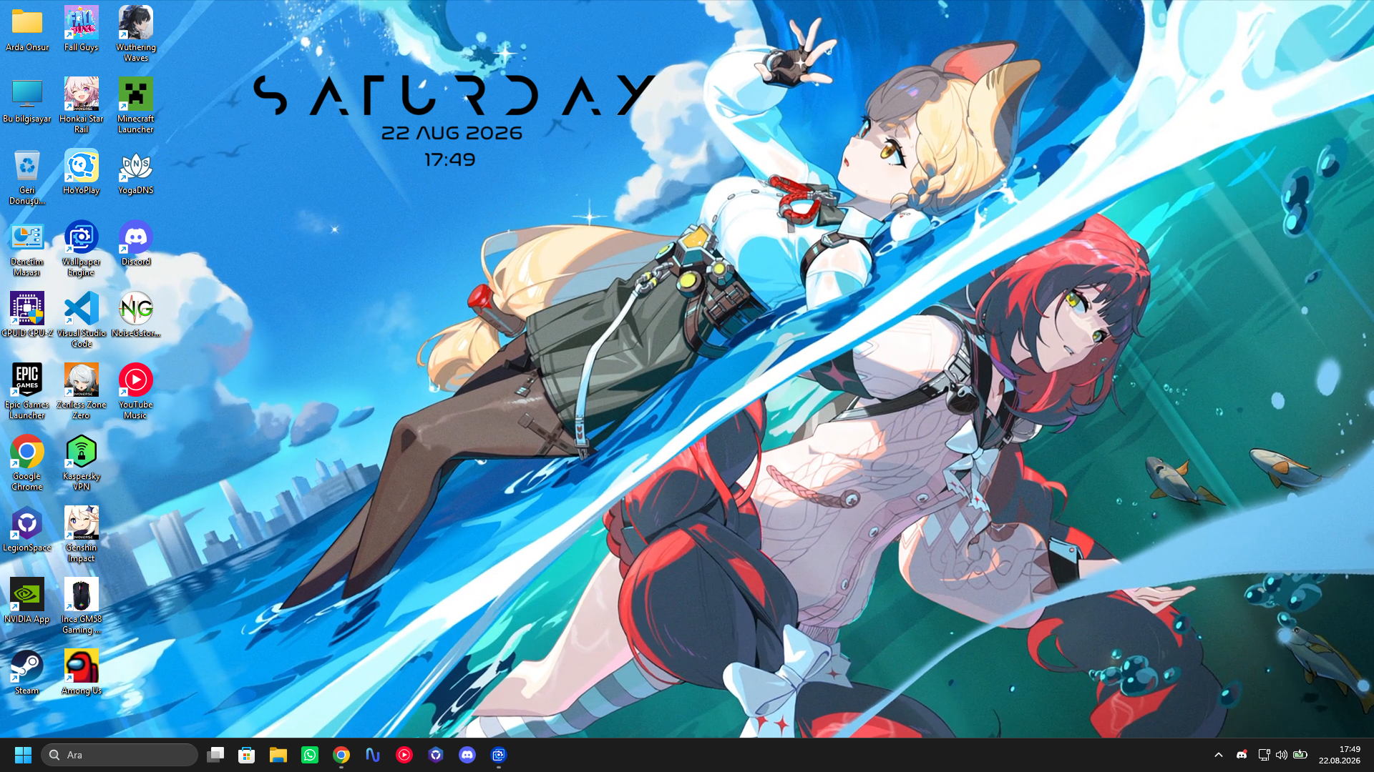
Task: Select the Inca GM58 Gaming shortcut
Action: coord(82,605)
